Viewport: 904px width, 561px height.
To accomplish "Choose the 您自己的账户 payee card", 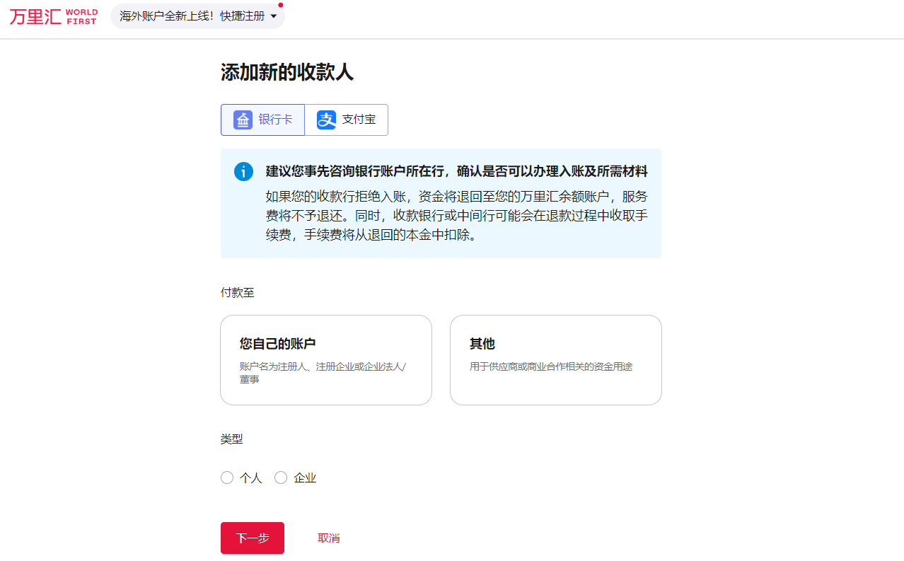I will pyautogui.click(x=326, y=360).
